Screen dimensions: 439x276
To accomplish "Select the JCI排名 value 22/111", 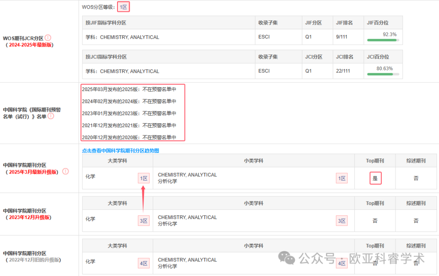I will tap(343, 71).
